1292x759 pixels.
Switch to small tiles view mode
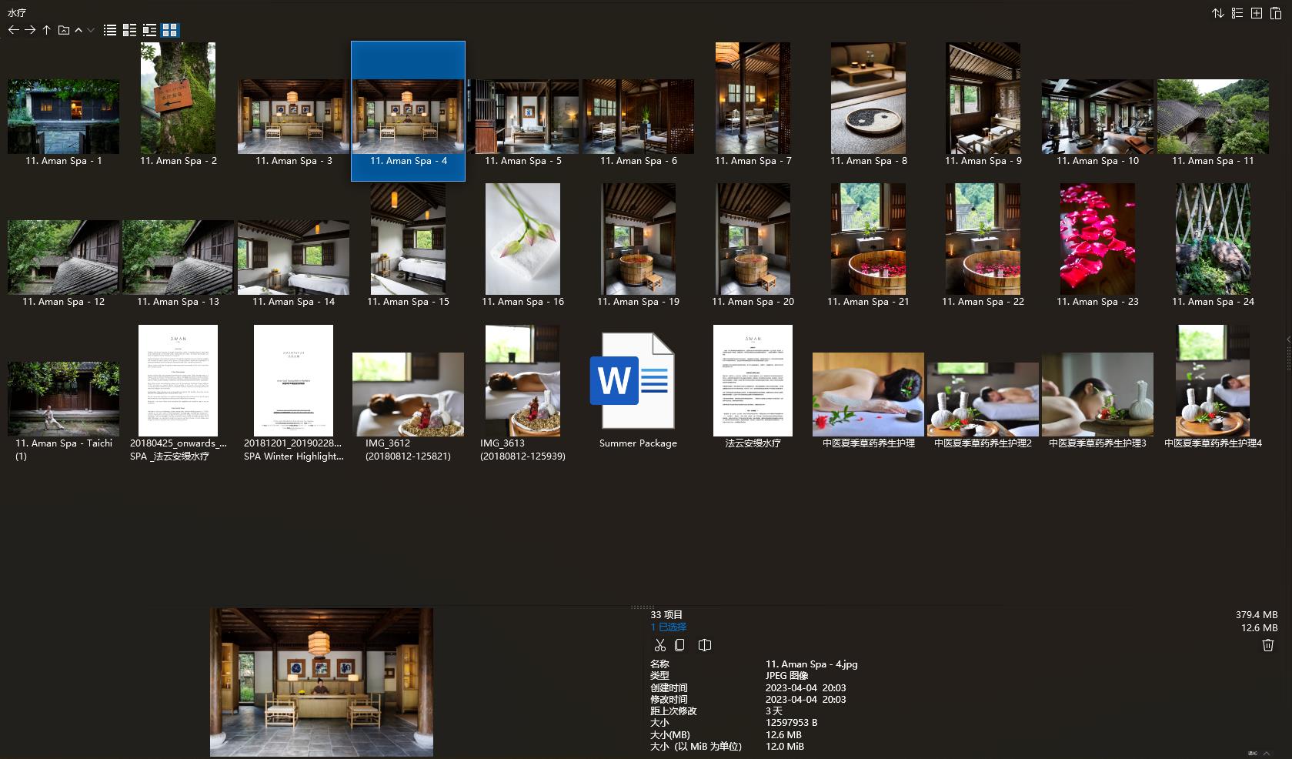point(129,30)
